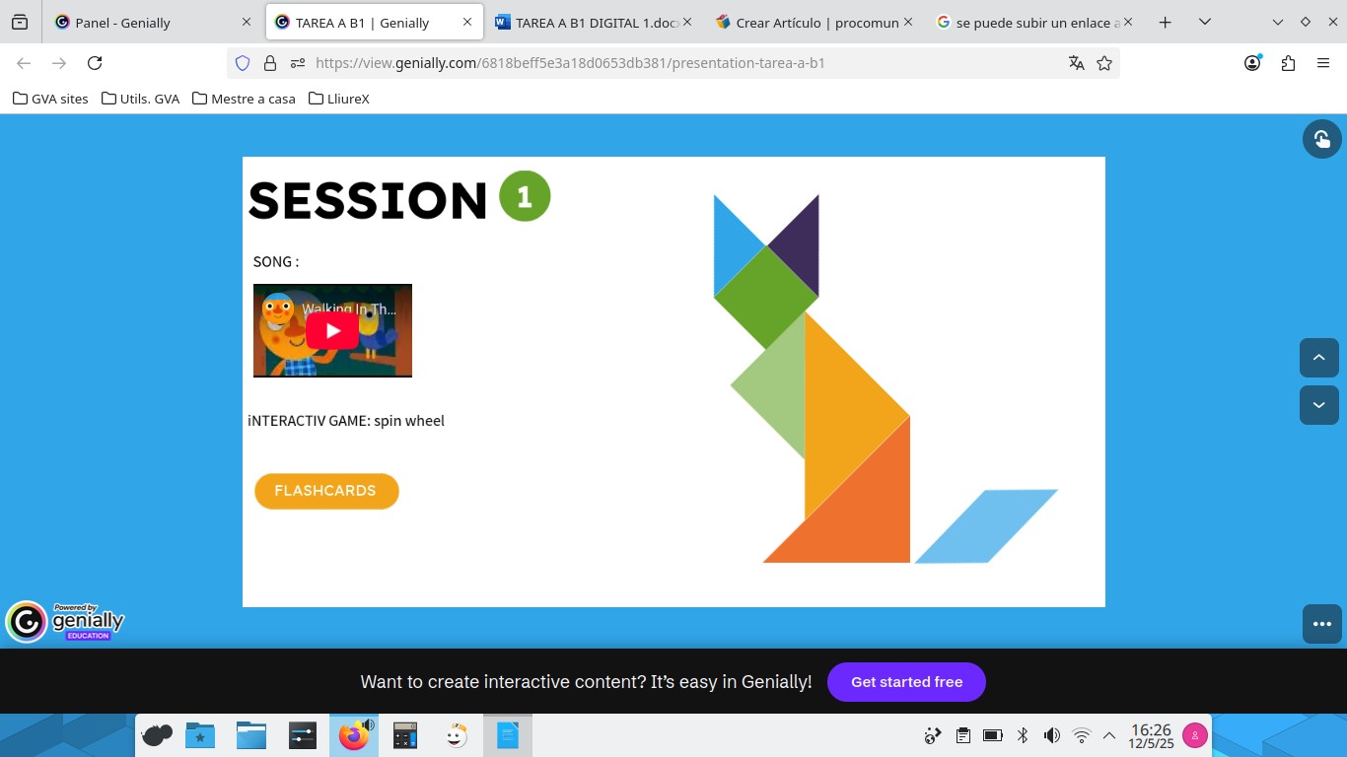Click the Genially interactive elements hand icon
1347x757 pixels.
[x=1321, y=139]
